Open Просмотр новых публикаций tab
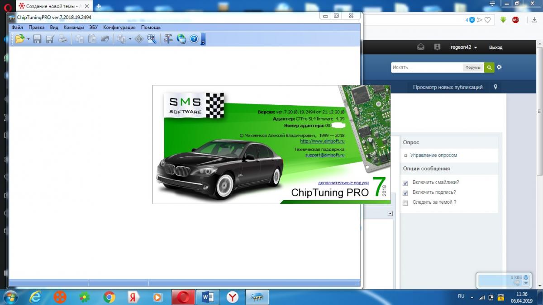This screenshot has width=543, height=305. (x=448, y=87)
